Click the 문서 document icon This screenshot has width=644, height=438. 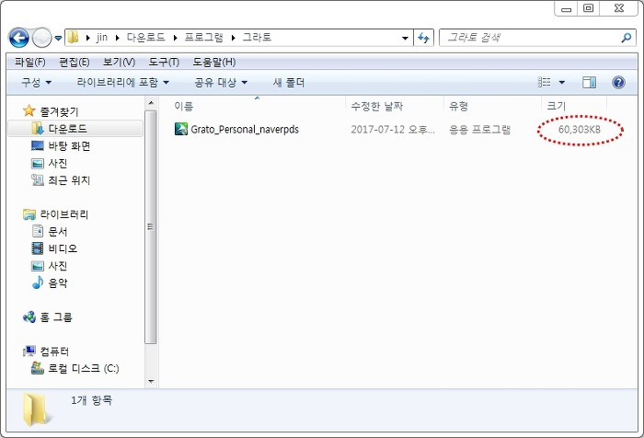(38, 231)
